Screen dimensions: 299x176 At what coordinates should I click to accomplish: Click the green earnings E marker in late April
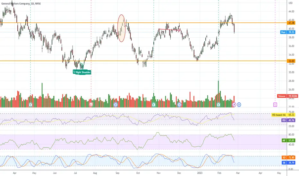point(30,104)
